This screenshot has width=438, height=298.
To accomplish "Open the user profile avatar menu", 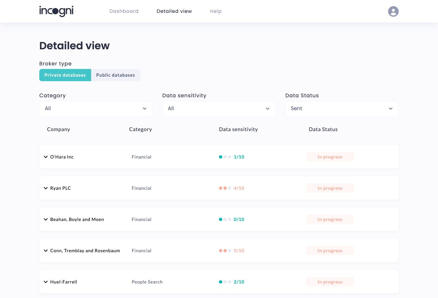I will [393, 11].
